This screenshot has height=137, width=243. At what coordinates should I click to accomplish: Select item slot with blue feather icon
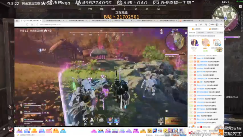[117, 120]
